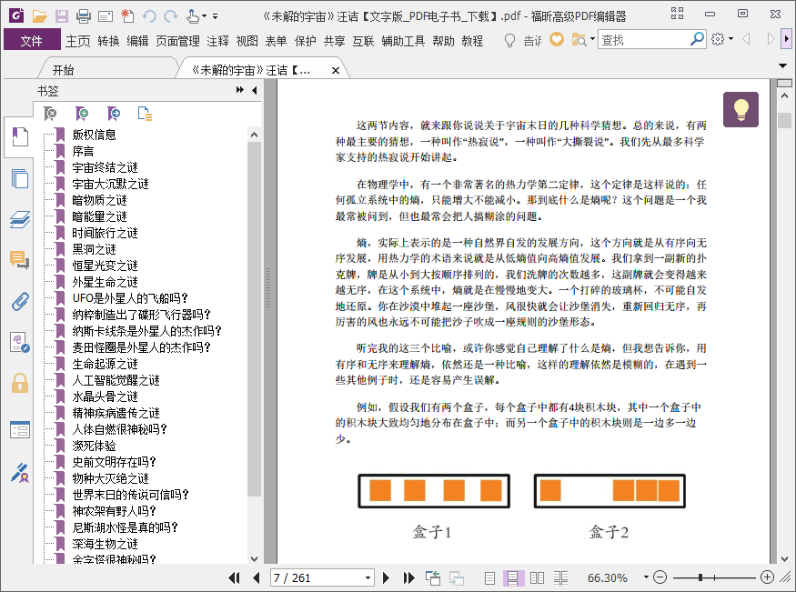Open the 页面管理 ribbon tab

[x=177, y=41]
